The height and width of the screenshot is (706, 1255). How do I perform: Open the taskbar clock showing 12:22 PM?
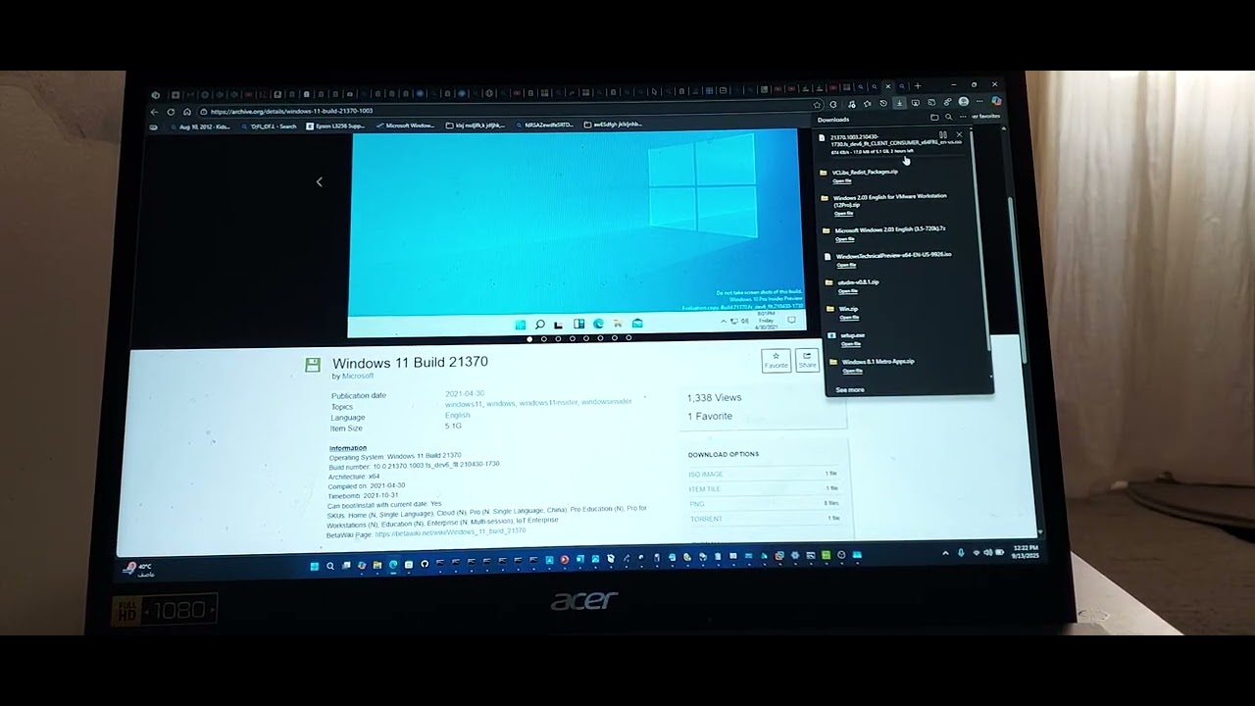1026,551
